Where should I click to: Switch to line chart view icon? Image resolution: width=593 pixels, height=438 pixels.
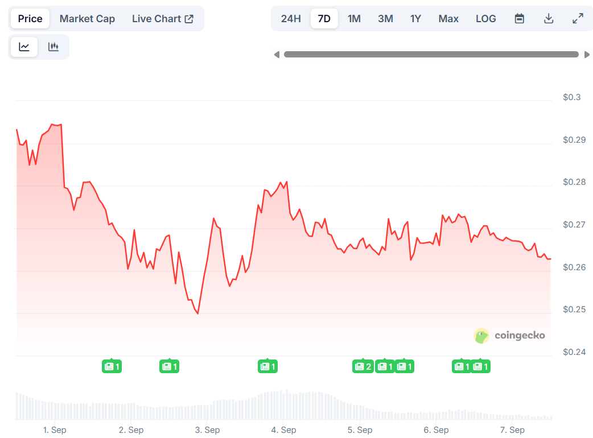click(x=24, y=47)
